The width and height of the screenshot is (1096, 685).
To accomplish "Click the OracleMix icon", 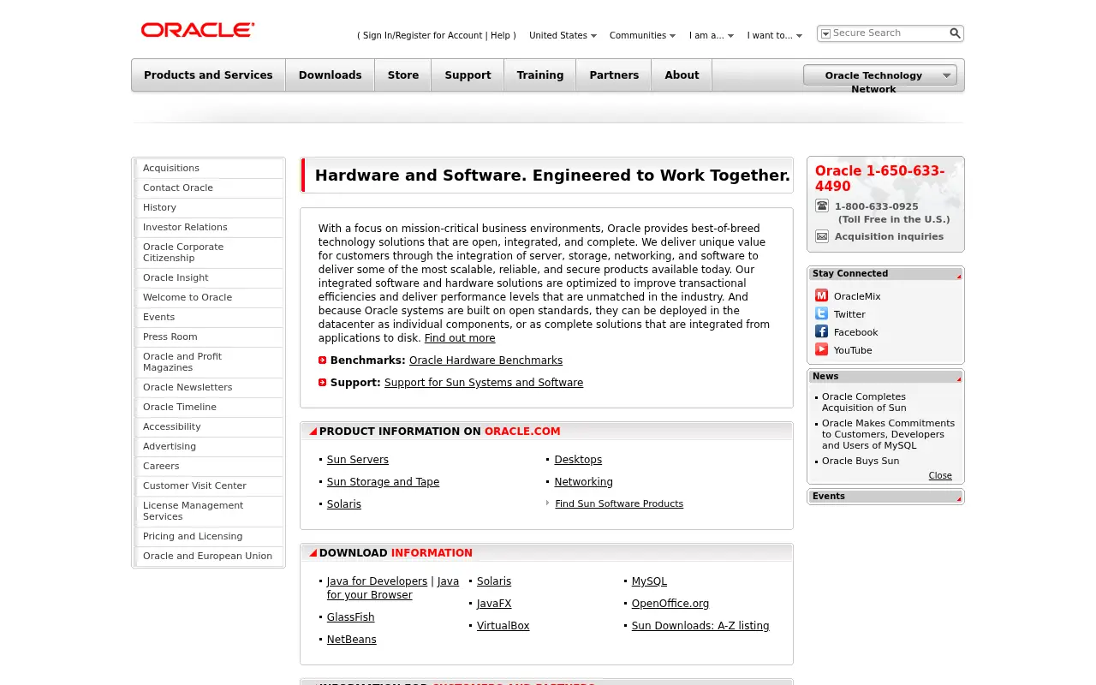I will pos(821,295).
